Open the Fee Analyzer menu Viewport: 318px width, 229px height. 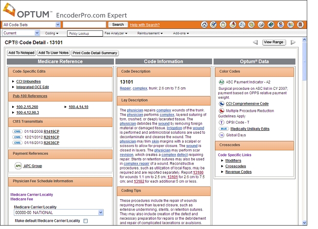[116, 33]
